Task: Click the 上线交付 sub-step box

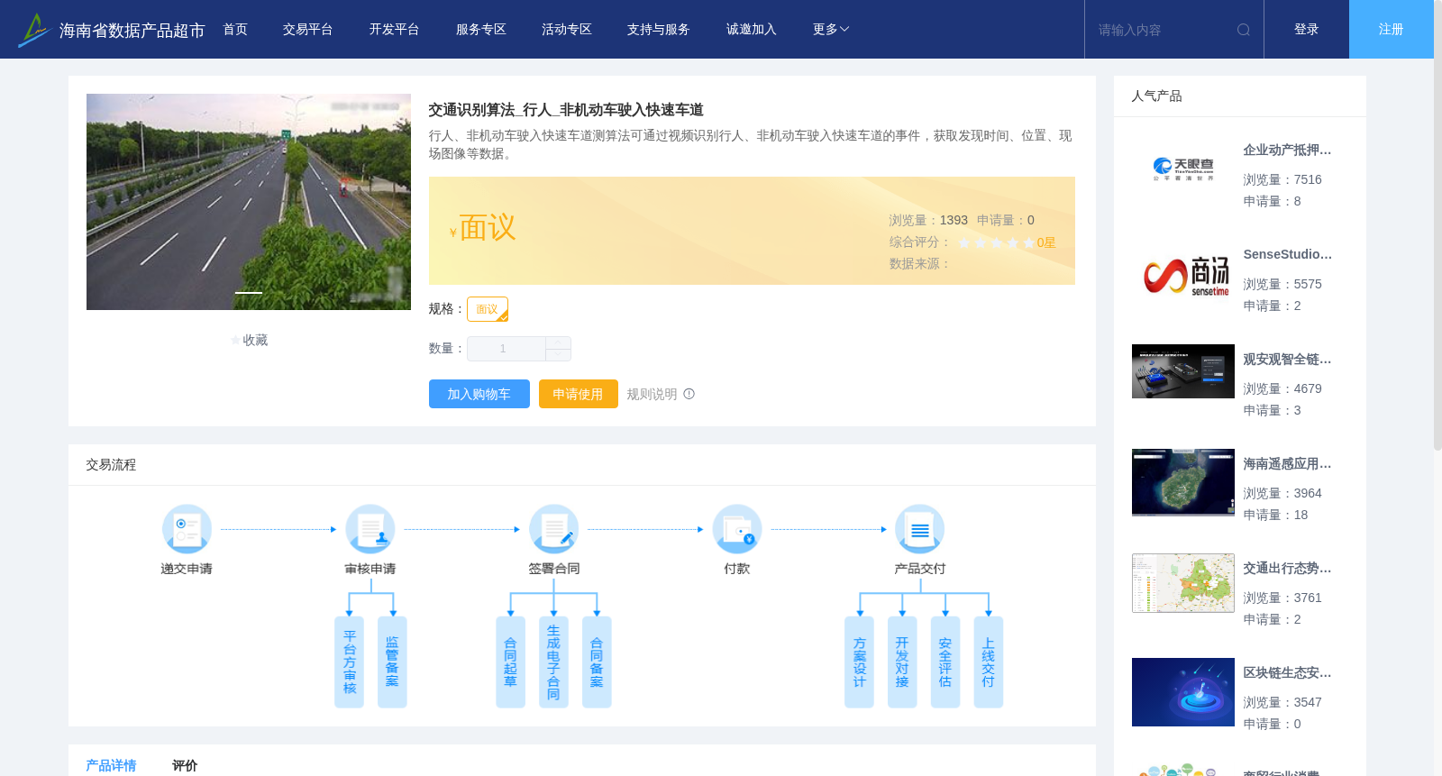Action: click(x=989, y=662)
